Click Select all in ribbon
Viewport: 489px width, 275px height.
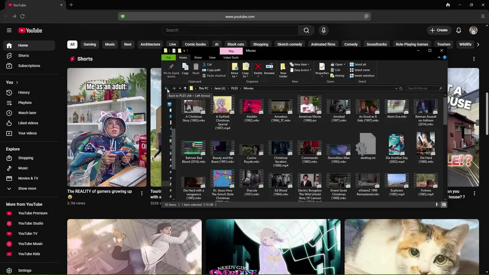(x=358, y=65)
